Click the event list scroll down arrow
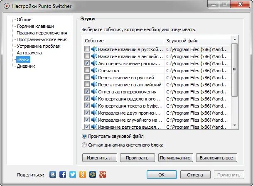This screenshot has width=253, height=186. click(x=235, y=125)
